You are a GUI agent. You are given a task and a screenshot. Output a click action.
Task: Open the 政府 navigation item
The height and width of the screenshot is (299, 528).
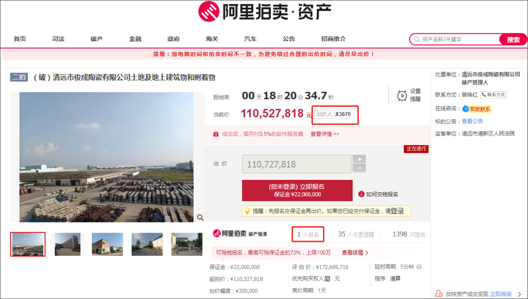point(174,39)
